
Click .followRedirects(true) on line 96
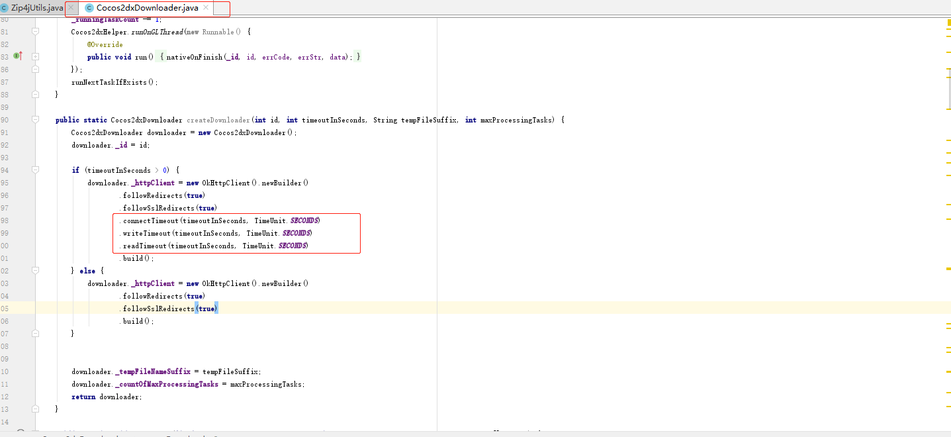click(x=162, y=195)
